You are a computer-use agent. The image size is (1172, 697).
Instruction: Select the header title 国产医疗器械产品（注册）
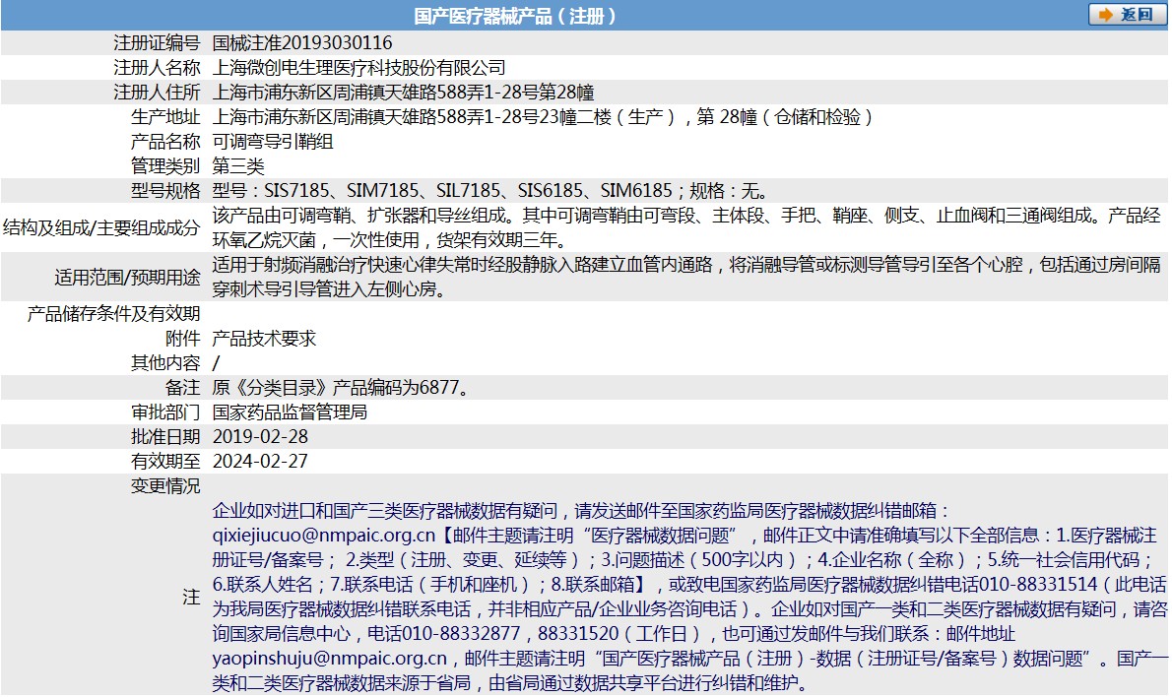pos(514,16)
